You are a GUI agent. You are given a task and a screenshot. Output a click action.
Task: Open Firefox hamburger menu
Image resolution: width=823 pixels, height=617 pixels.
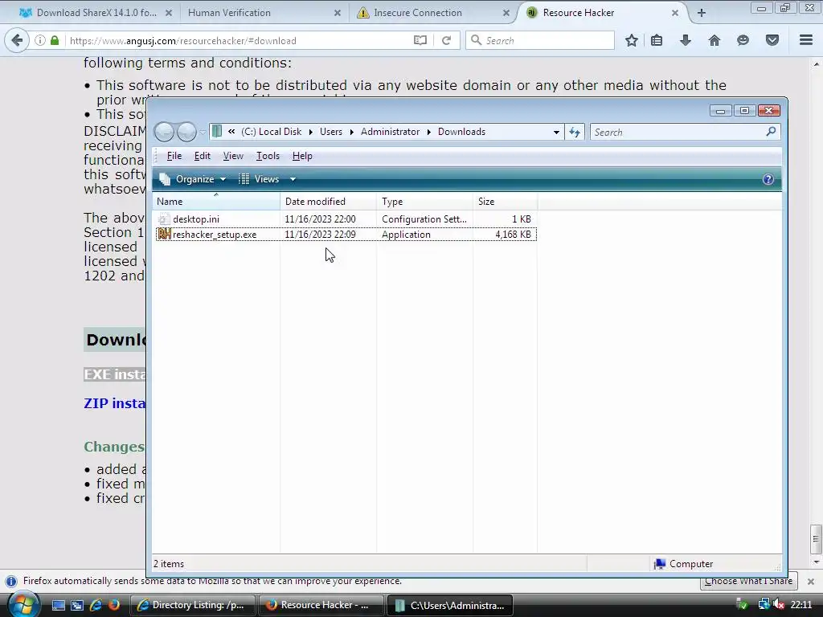click(806, 40)
